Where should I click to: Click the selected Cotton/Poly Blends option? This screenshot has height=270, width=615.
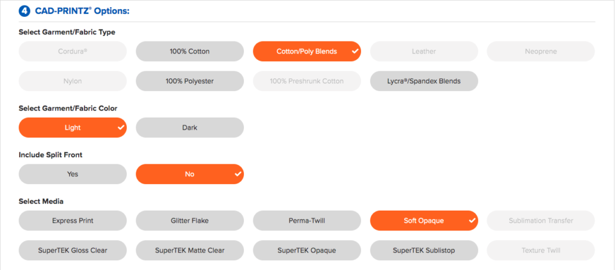[x=307, y=52]
